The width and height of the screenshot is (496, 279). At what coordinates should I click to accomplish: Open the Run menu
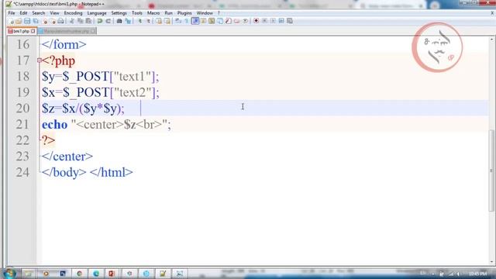pyautogui.click(x=169, y=13)
